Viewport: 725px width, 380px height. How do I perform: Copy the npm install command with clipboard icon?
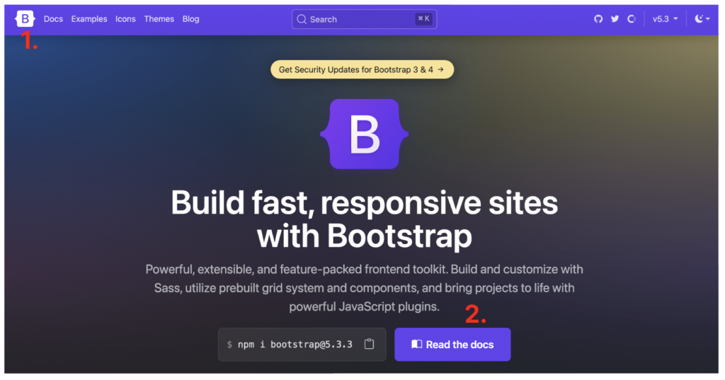[369, 344]
